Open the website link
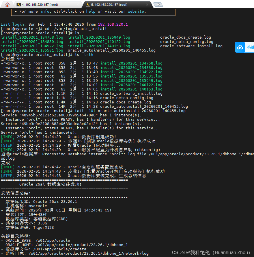 [x=136, y=11]
